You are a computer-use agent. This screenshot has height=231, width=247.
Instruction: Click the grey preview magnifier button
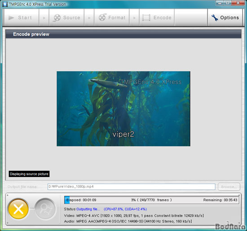click(45, 209)
